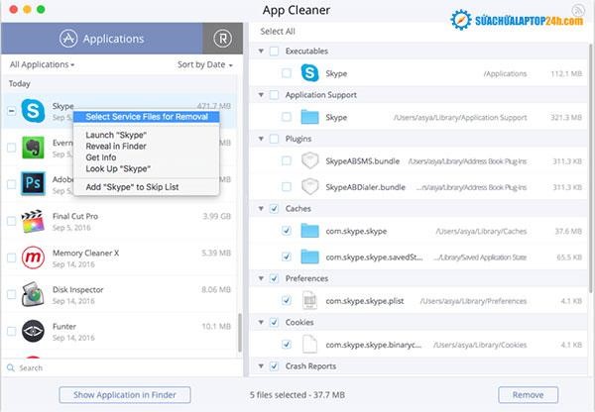Click Show Application in Finder button
Screen dimensions: 595x412
(x=124, y=394)
